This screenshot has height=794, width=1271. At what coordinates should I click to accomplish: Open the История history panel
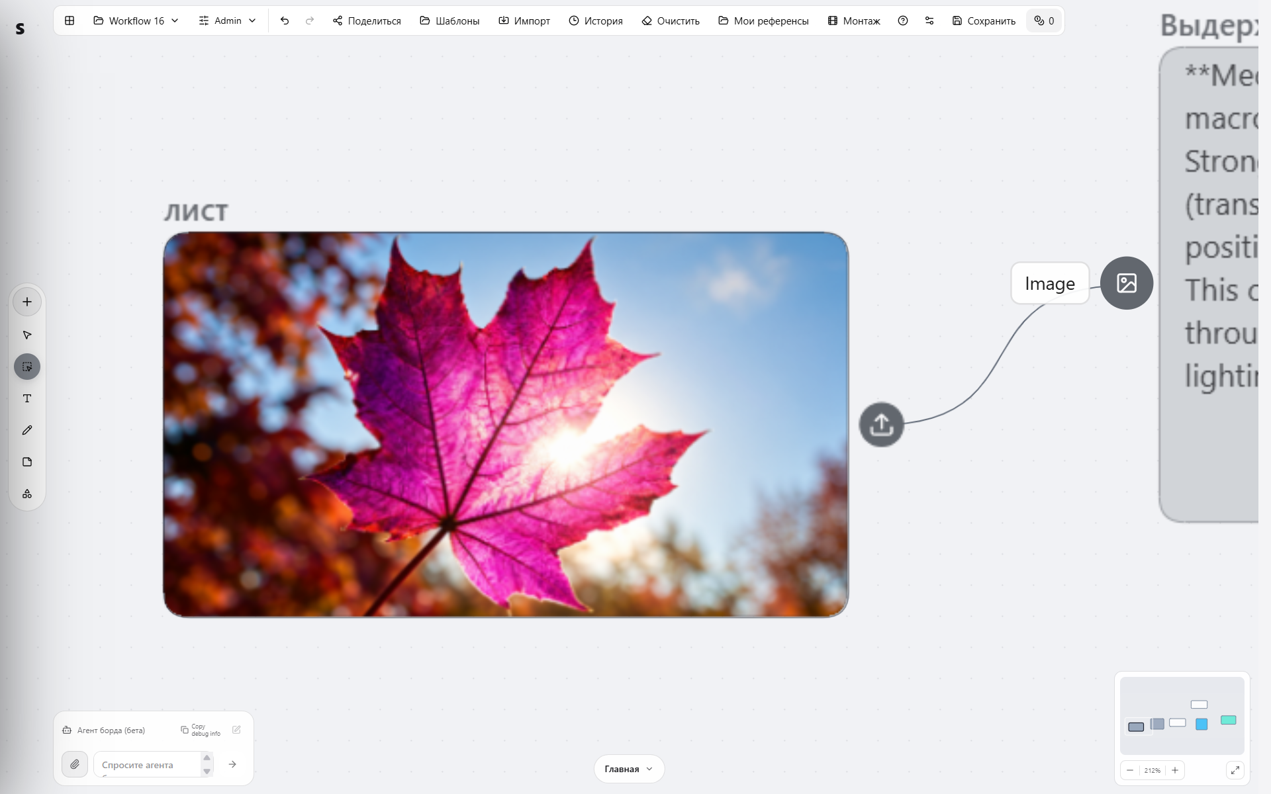pyautogui.click(x=596, y=21)
